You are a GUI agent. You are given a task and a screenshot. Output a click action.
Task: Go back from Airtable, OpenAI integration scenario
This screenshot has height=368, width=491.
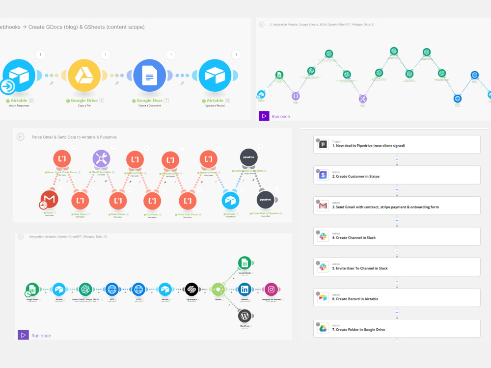(21, 237)
